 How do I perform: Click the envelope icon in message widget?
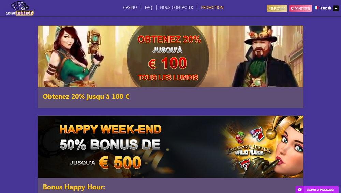click(299, 189)
